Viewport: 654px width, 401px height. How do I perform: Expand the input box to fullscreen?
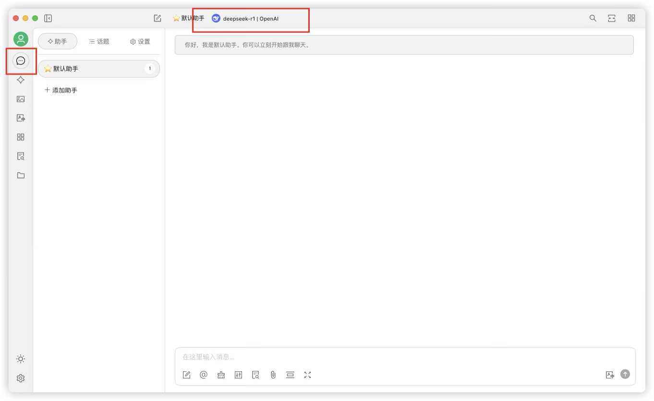coord(307,375)
